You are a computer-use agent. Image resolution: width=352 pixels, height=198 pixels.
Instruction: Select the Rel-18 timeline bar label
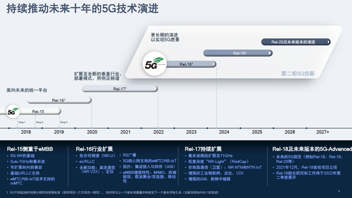186,65
